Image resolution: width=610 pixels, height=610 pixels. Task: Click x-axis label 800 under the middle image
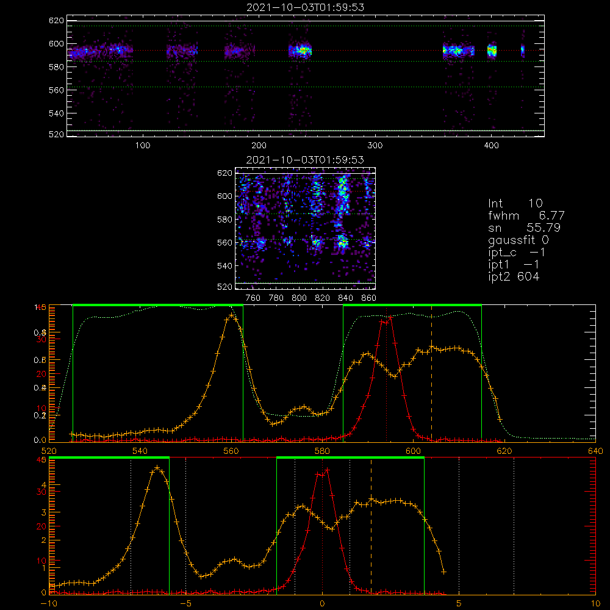point(299,298)
